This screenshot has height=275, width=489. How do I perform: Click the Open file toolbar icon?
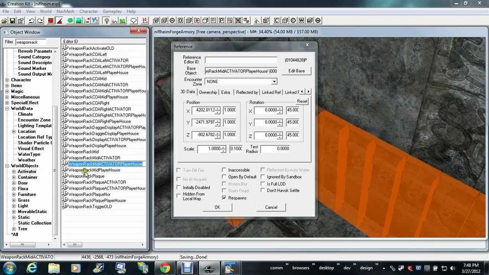5,21
